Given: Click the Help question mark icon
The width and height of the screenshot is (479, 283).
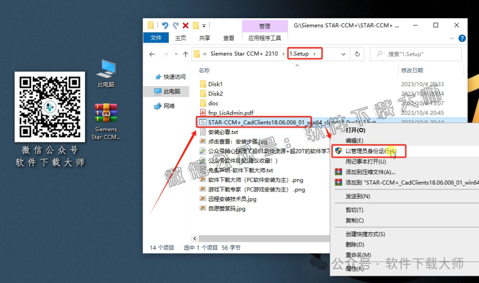Looking at the screenshot, I should (463, 38).
